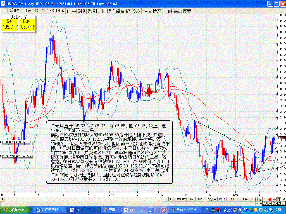Select the arrow pointer tool
Viewport: 286px width, 214px height.
[210, 199]
